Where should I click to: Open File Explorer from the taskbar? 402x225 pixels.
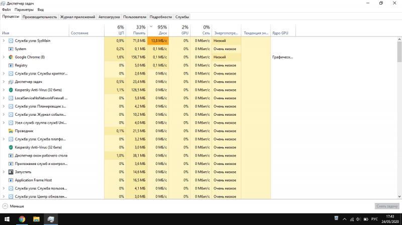pos(36,219)
